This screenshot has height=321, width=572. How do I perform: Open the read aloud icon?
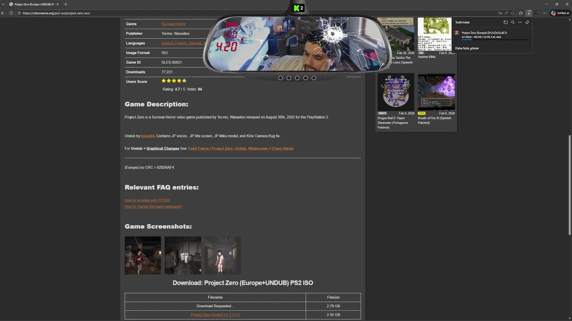506,13
